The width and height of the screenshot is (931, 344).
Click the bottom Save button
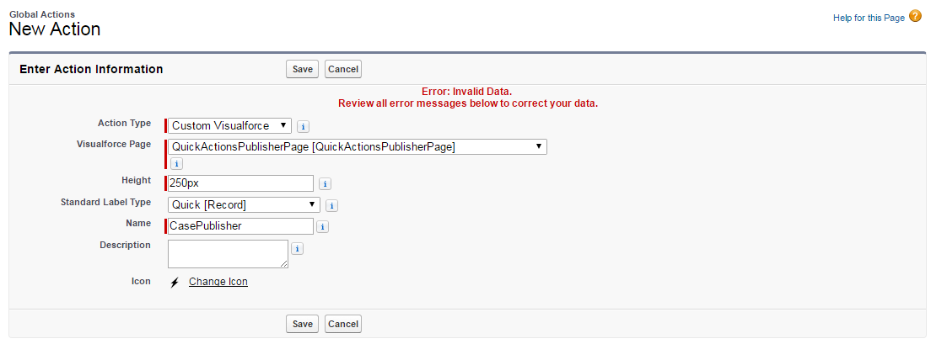(x=302, y=324)
